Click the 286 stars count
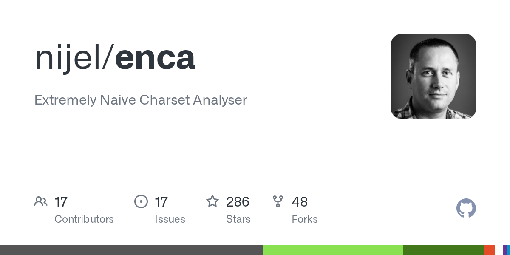 pos(238,202)
